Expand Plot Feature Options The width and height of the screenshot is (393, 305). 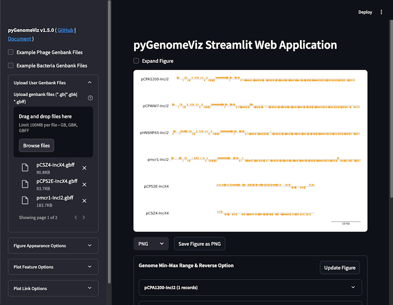(x=53, y=267)
